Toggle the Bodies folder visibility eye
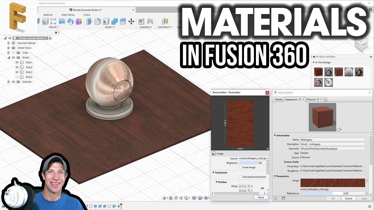Image resolution: width=374 pixels, height=210 pixels. pyautogui.click(x=13, y=57)
